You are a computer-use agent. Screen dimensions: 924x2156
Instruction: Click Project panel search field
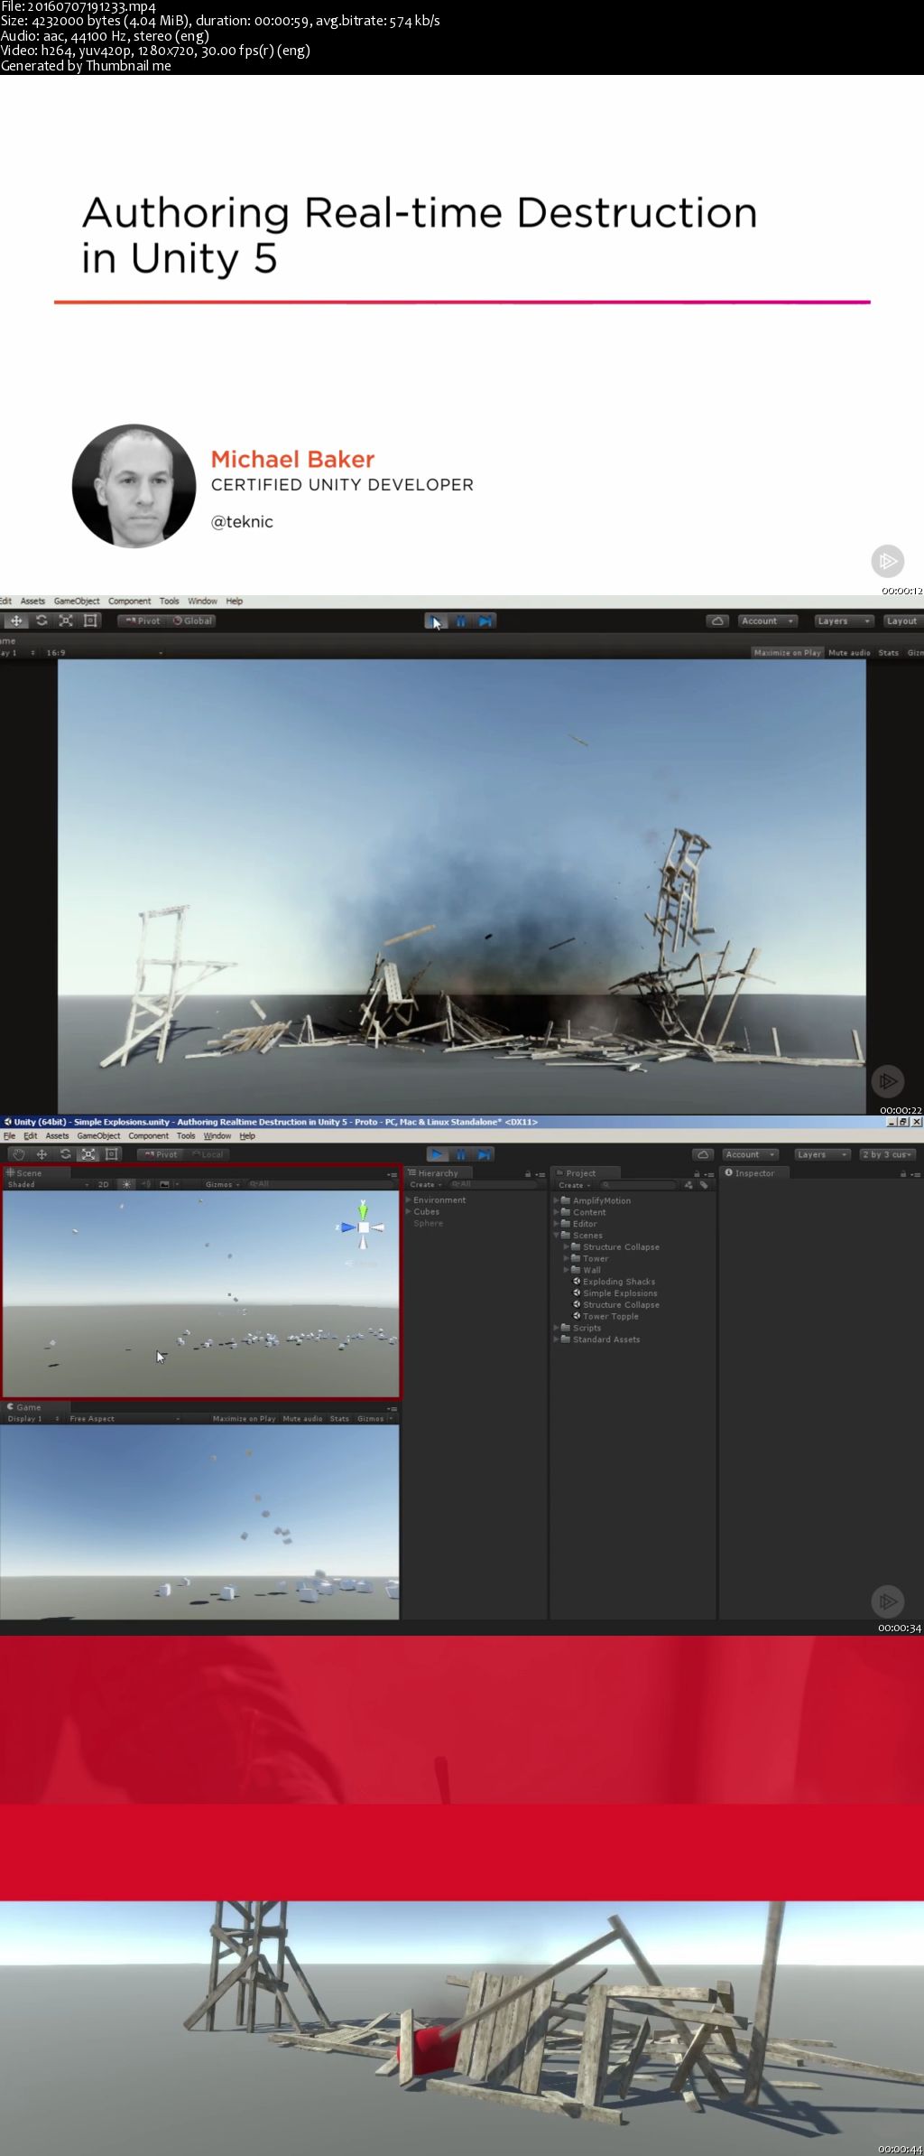click(x=639, y=1185)
